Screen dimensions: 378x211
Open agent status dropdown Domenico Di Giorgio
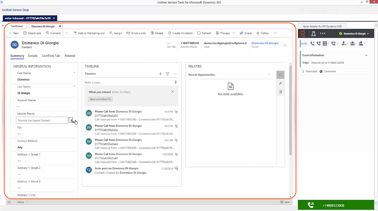pos(354,34)
